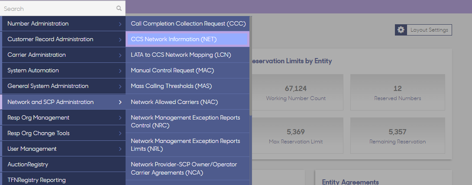Click the 5,357 Remaining Reservation card

point(398,136)
